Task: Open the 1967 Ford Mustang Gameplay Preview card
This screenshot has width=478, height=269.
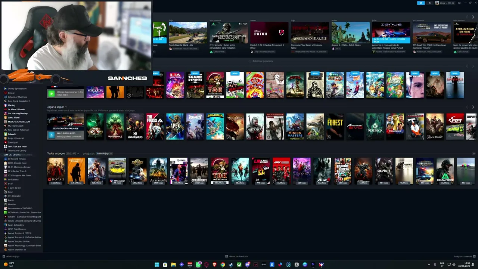Action: (432, 33)
